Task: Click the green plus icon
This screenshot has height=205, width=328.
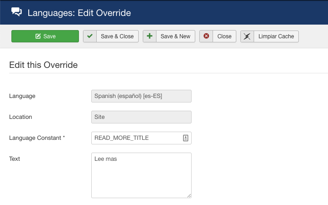Action: click(x=149, y=36)
